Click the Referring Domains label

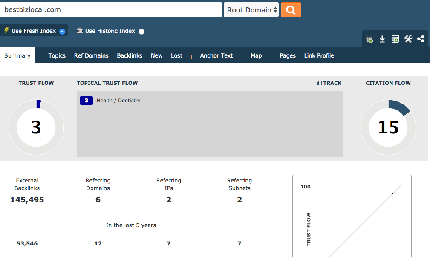[98, 184]
